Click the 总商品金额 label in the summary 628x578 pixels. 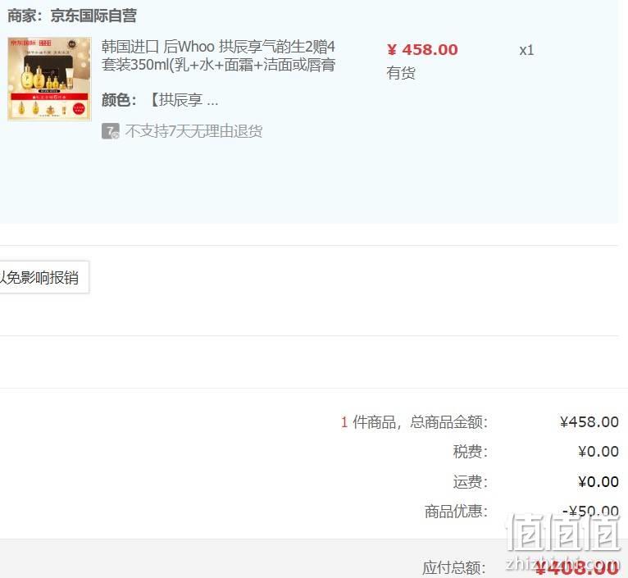(x=448, y=421)
